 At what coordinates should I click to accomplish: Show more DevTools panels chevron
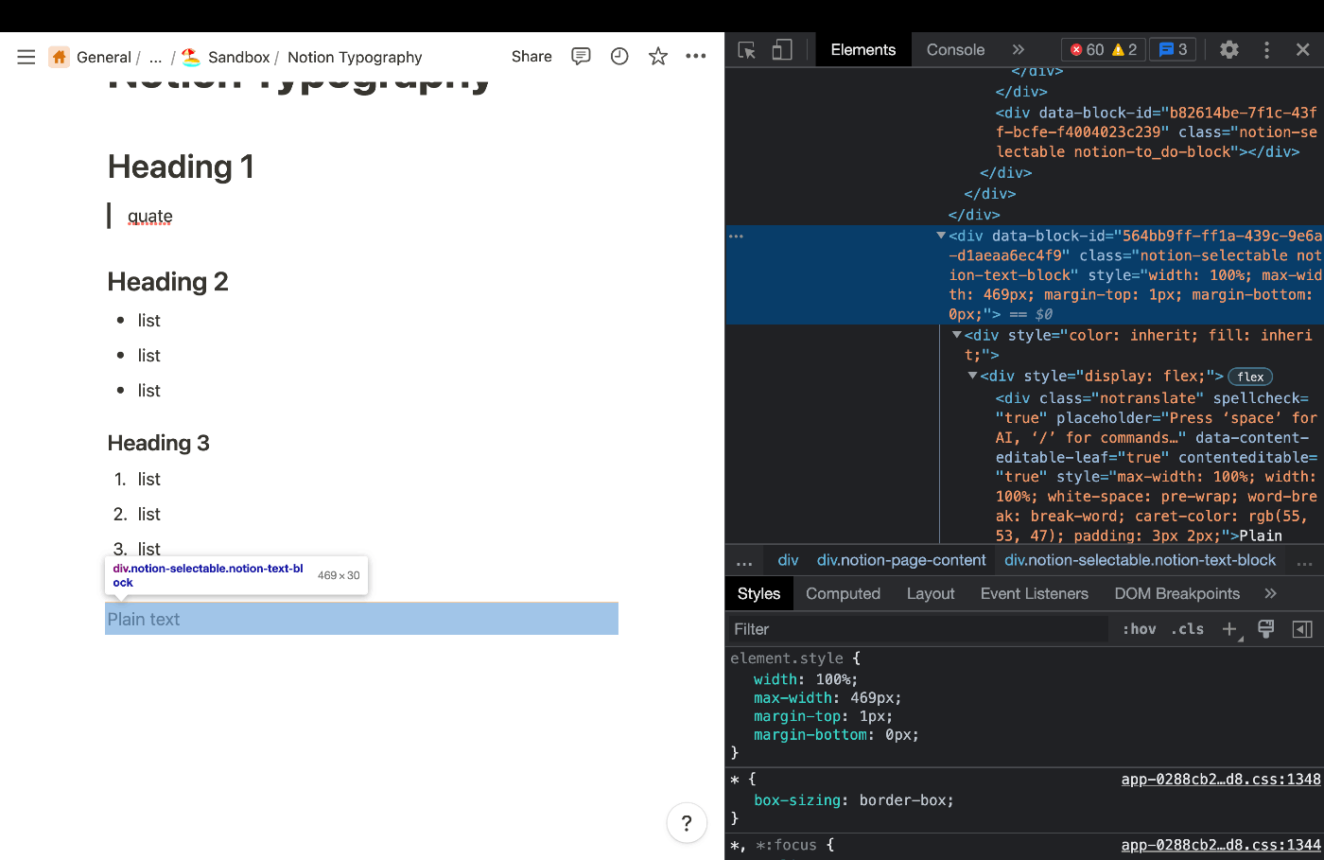pos(1018,50)
